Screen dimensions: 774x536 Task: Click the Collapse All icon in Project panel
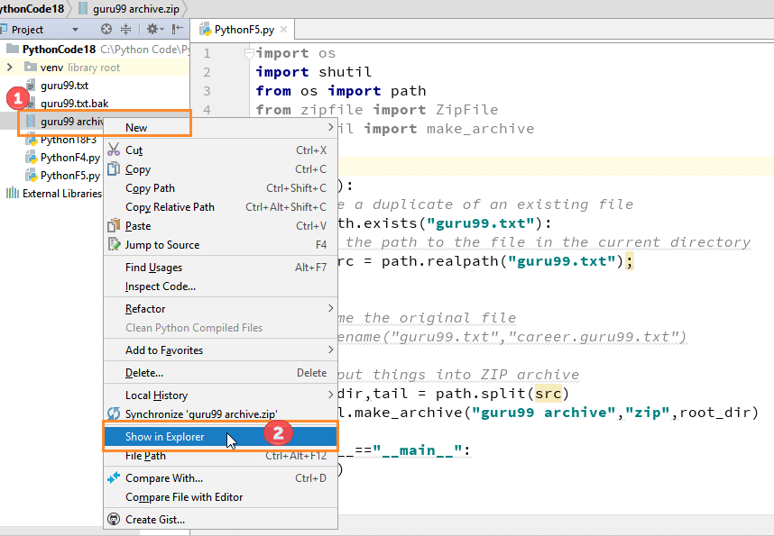(x=126, y=29)
